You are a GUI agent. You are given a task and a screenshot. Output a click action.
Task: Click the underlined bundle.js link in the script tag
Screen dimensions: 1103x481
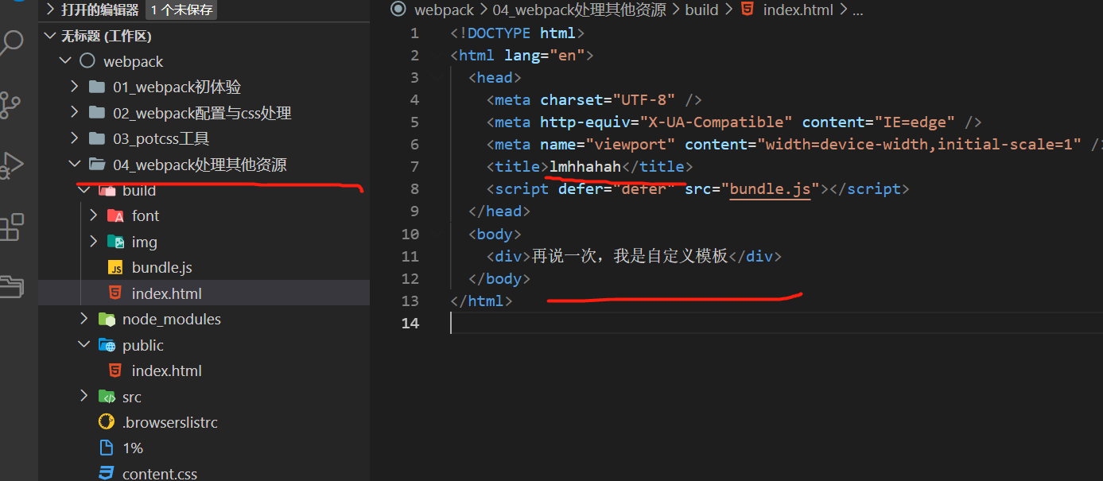[x=769, y=188]
